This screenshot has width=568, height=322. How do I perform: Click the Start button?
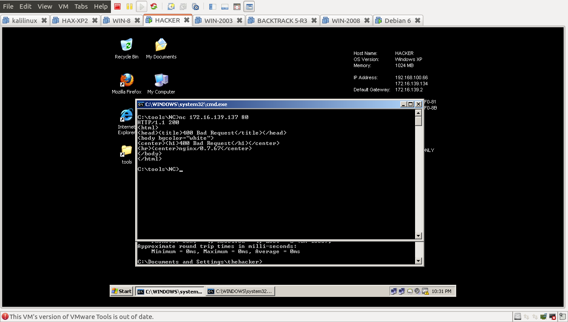coord(121,291)
